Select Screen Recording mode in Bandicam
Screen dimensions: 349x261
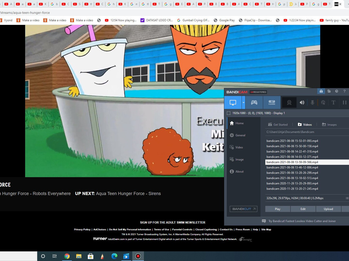(x=233, y=102)
